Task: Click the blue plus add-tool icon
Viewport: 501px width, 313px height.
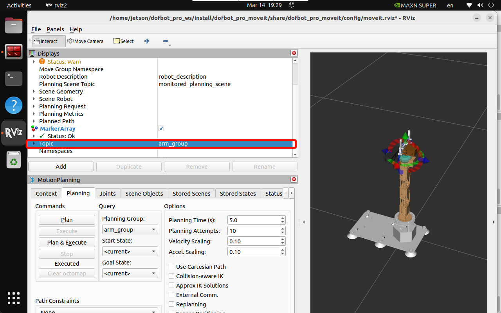Action: (147, 41)
